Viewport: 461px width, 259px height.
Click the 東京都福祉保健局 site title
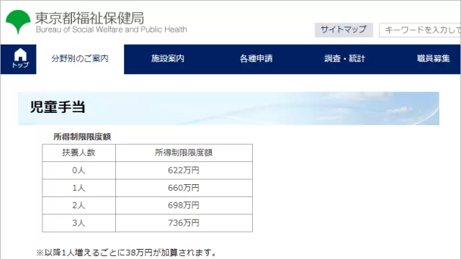point(89,18)
